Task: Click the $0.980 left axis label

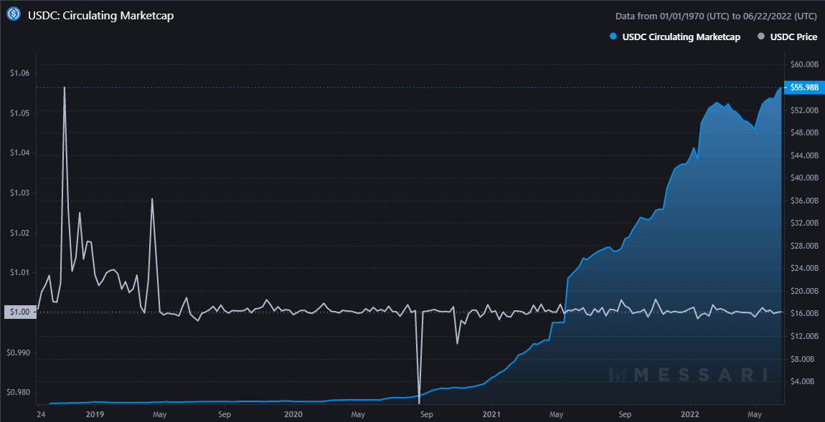Action: (x=19, y=392)
